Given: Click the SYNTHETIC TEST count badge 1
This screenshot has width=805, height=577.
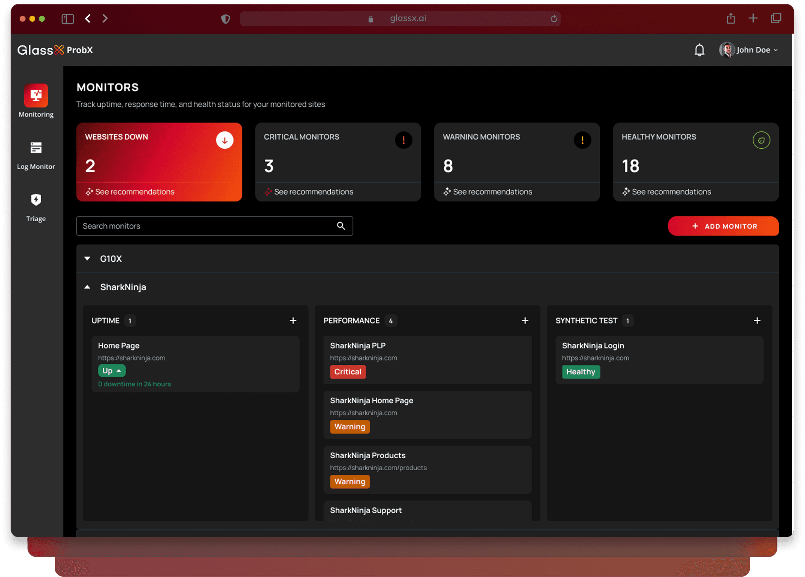Looking at the screenshot, I should point(627,321).
